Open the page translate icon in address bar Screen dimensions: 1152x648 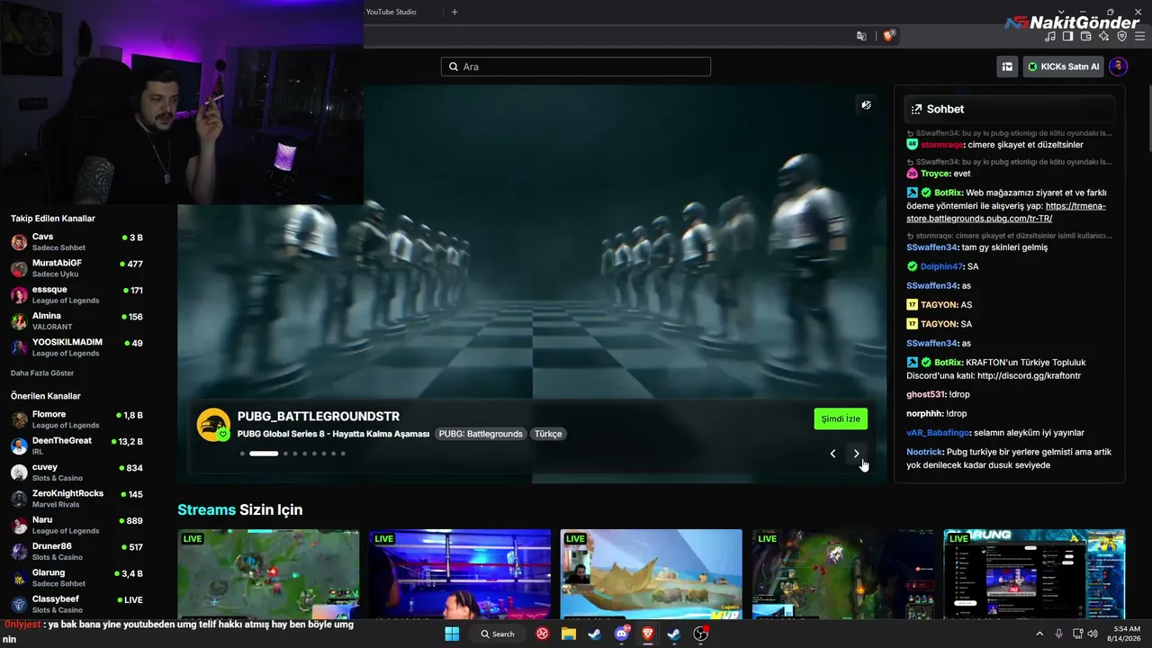coord(861,36)
